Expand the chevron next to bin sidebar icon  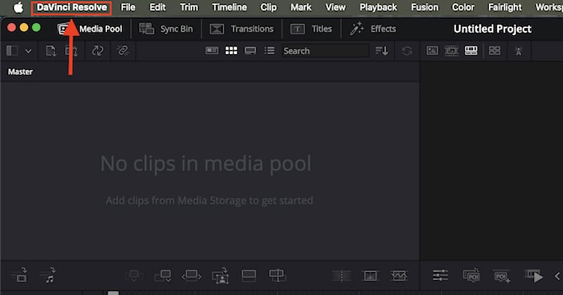point(28,51)
